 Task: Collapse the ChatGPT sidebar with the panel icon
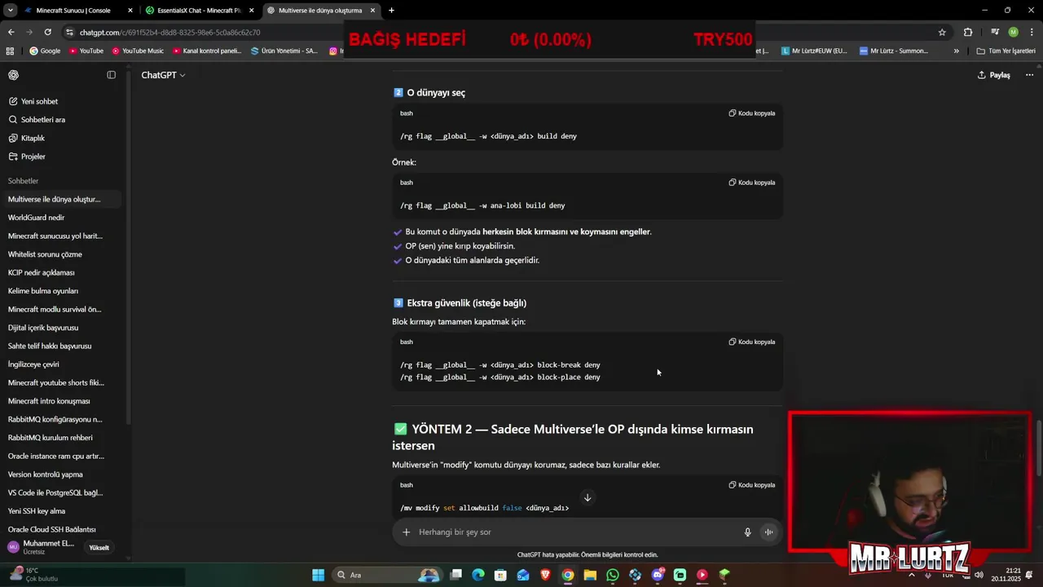click(112, 75)
